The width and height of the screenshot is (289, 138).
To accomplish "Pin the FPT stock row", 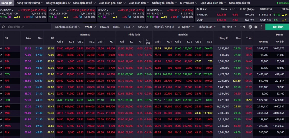I will click(x=1, y=81).
